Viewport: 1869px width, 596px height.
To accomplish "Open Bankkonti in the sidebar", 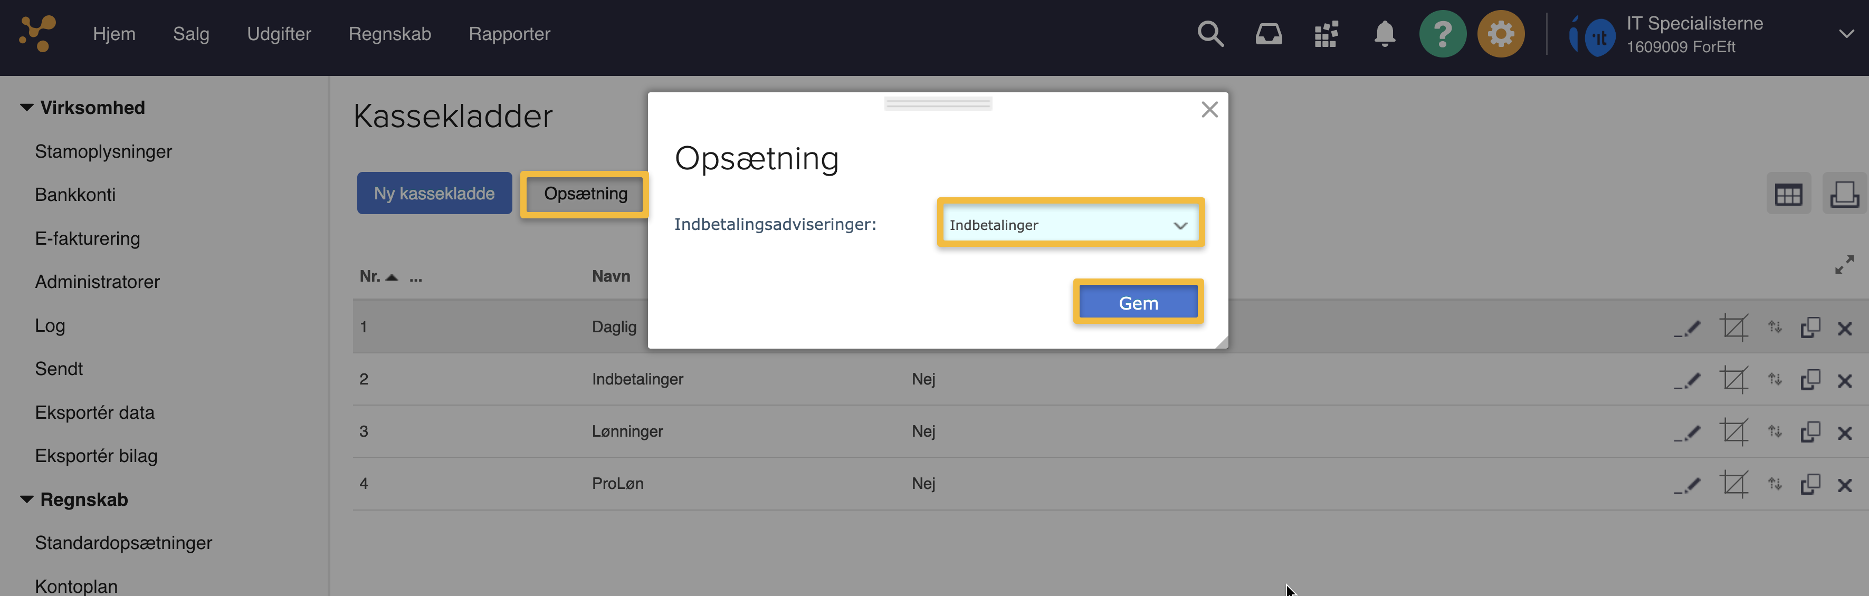I will click(x=75, y=194).
